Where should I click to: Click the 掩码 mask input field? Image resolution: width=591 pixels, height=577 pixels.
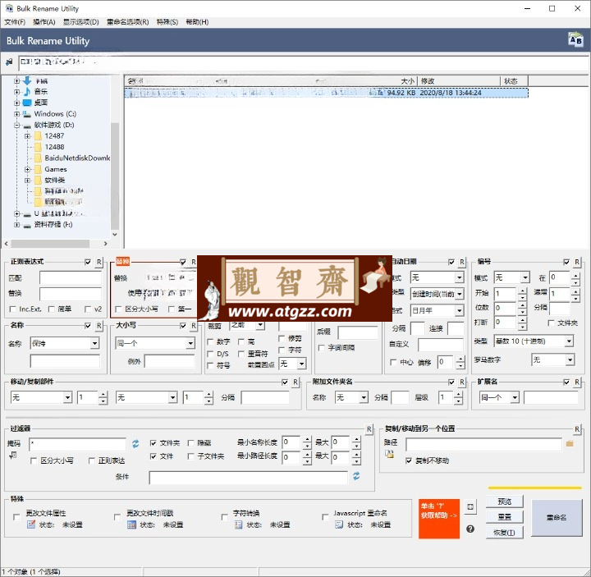click(77, 444)
